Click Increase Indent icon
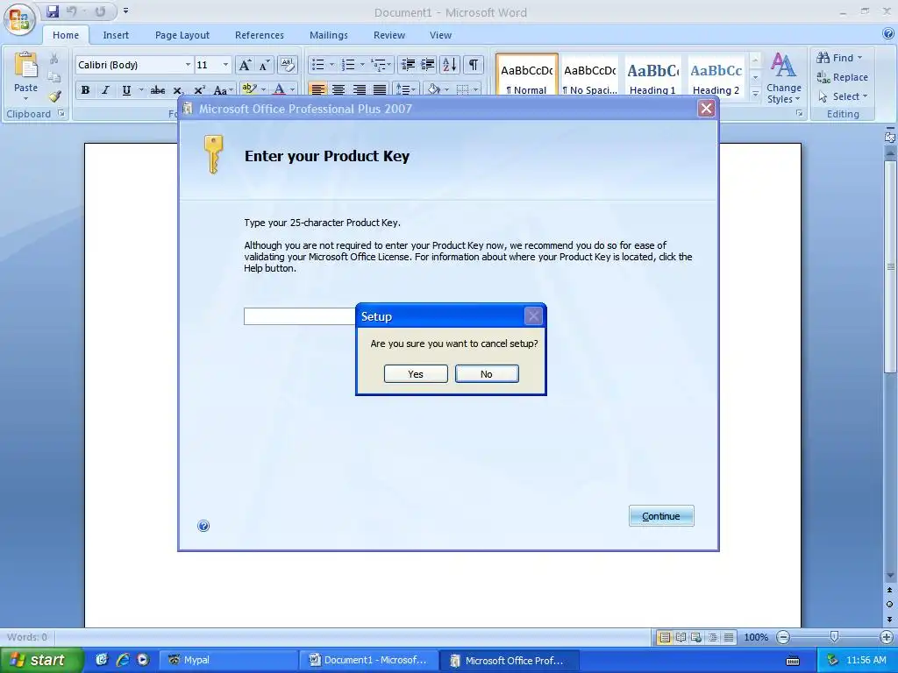 tap(427, 65)
